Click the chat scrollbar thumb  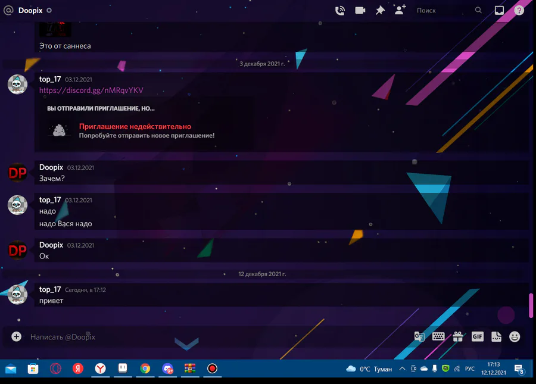click(531, 305)
